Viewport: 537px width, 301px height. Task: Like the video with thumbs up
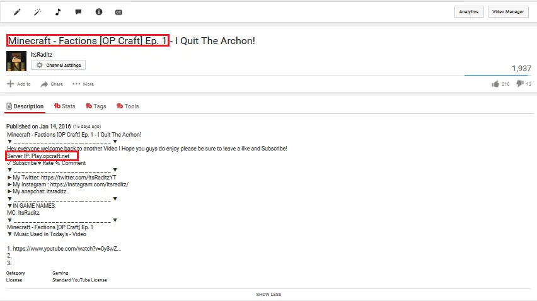point(495,84)
